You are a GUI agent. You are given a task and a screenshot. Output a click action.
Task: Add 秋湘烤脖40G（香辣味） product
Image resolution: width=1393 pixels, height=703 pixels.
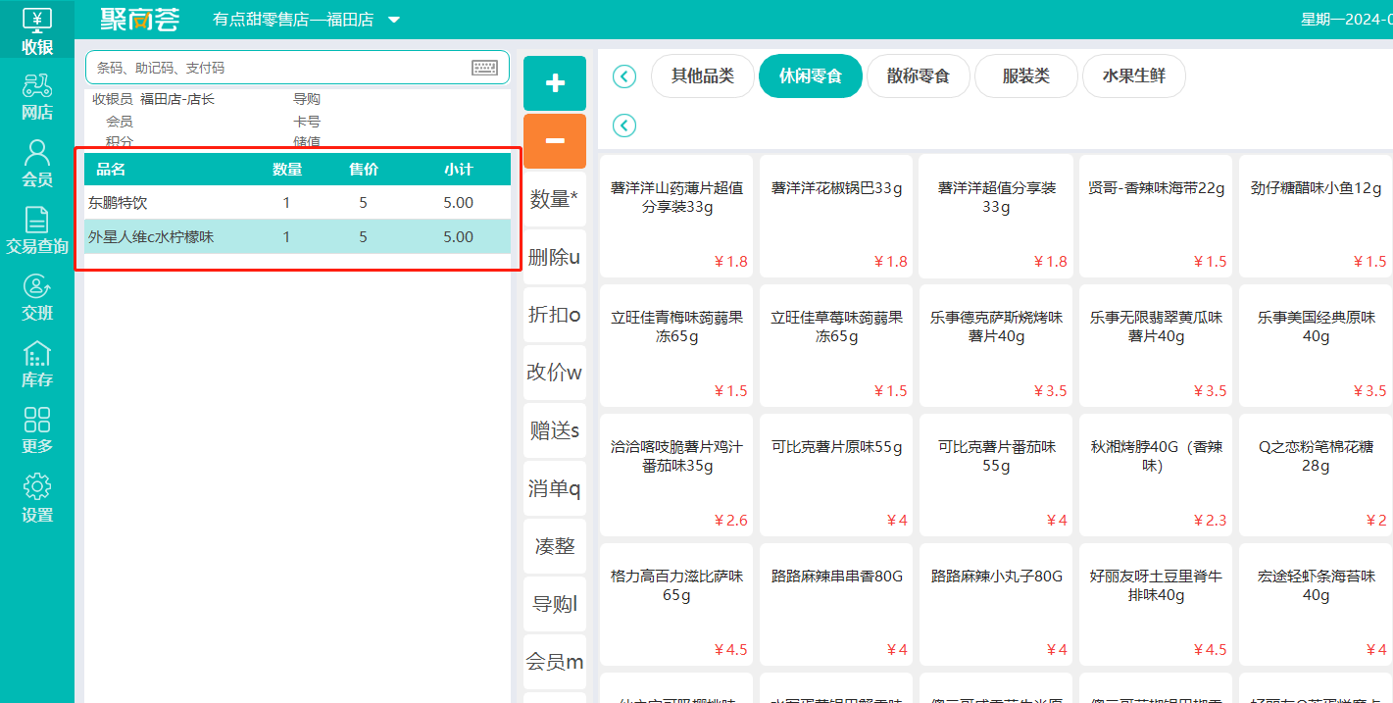[x=1156, y=475]
